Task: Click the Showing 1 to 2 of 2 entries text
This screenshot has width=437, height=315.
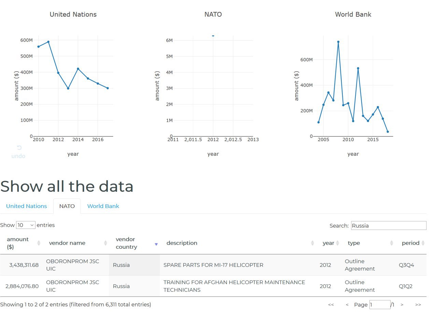Action: [75, 304]
